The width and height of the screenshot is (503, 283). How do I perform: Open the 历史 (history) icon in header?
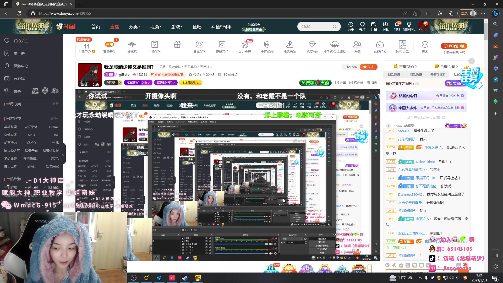351,26
